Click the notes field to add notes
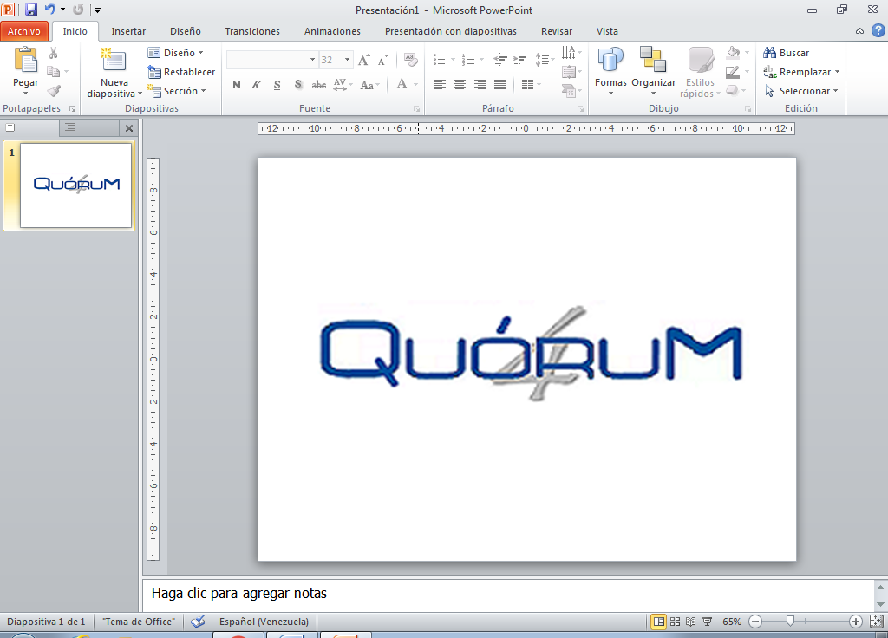 point(508,594)
